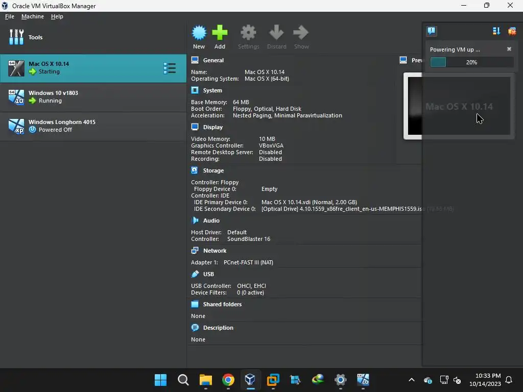
Task: Open Google Chrome from taskbar
Action: click(228, 380)
